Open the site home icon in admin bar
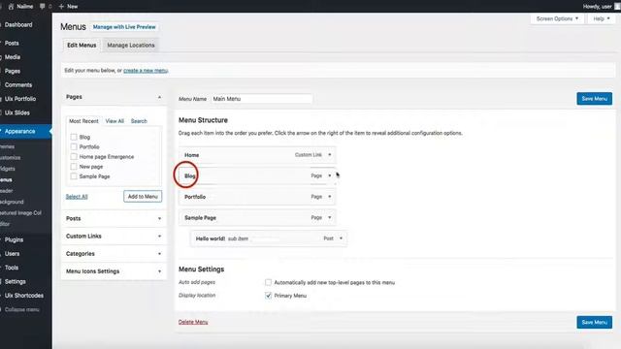Image resolution: width=621 pixels, height=349 pixels. (11, 7)
